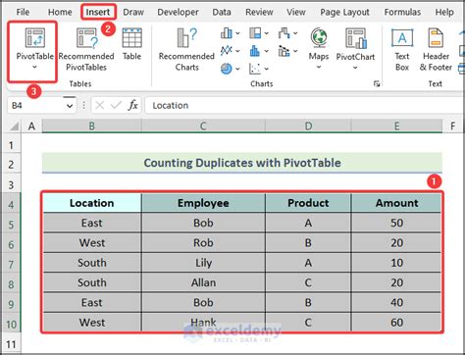The width and height of the screenshot is (465, 355).
Task: Switch to the Review tab
Action: click(x=259, y=12)
